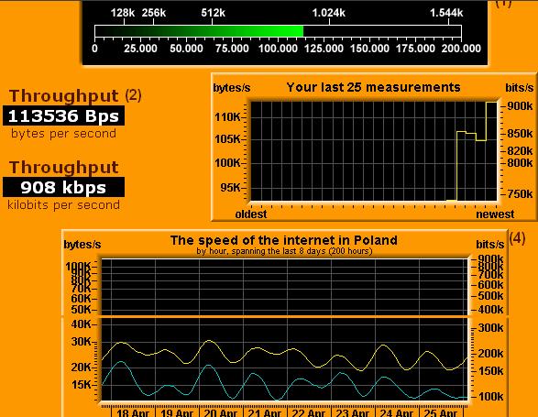Click the "30K" label on Poland chart
The image size is (538, 417).
[x=81, y=342]
